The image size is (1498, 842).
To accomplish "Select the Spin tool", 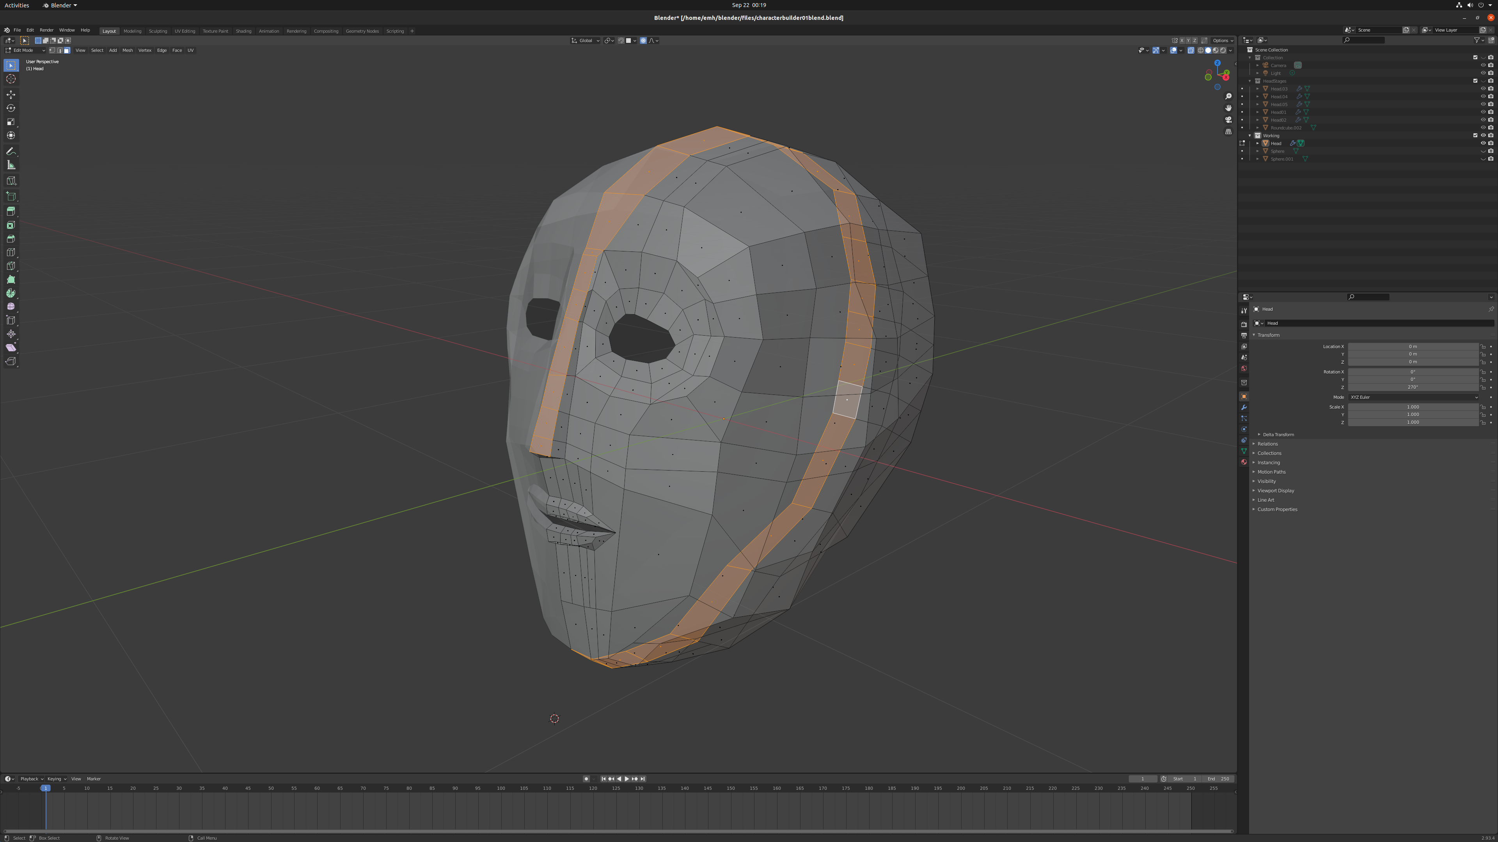I will pyautogui.click(x=11, y=294).
